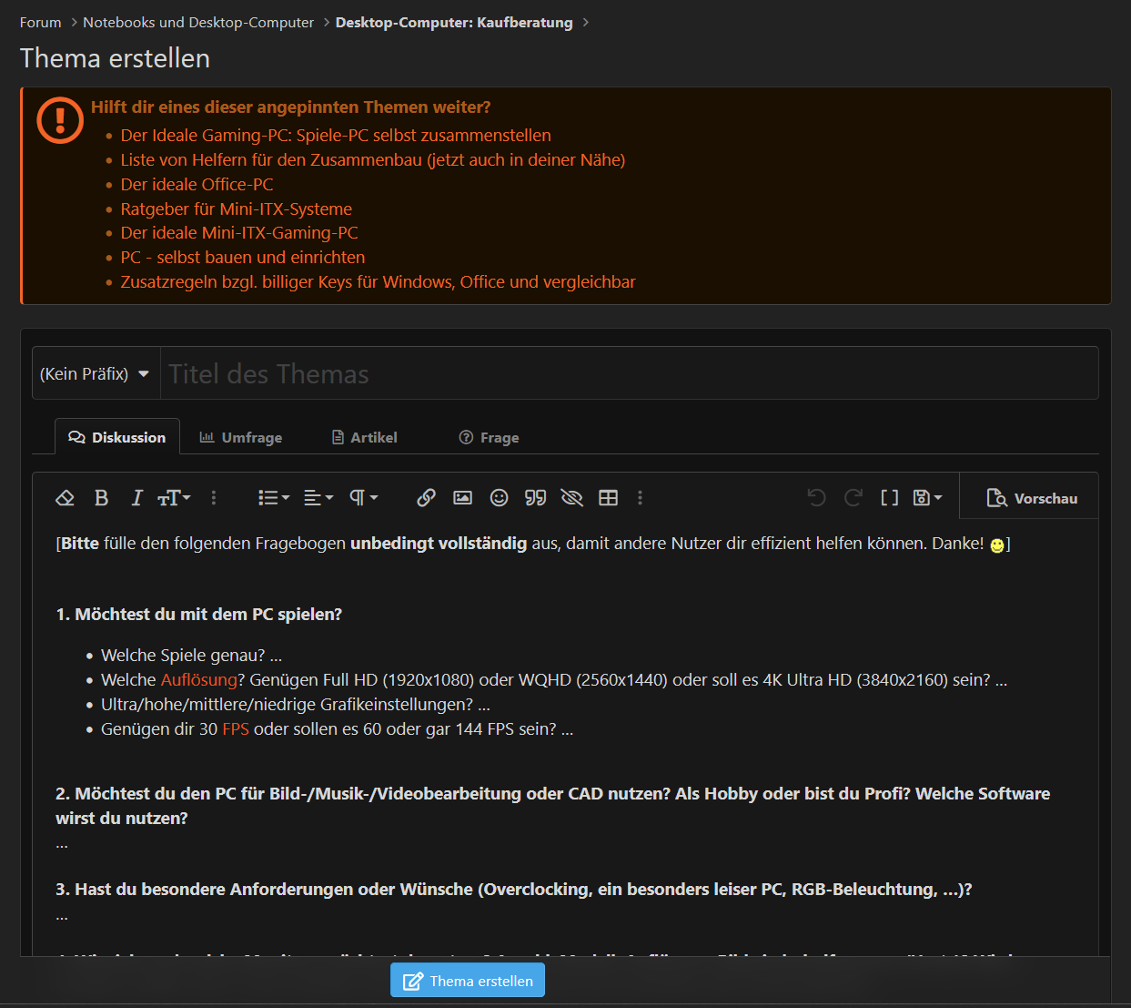The width and height of the screenshot is (1131, 1008).
Task: Toggle BB code mode brackets icon
Action: pyautogui.click(x=890, y=498)
